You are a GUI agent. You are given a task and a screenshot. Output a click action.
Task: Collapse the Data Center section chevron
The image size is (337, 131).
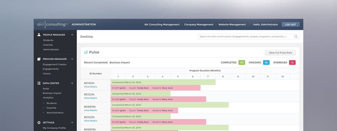(x=72, y=83)
